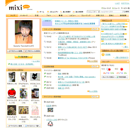Collapse the mixiニュース box

tap(128, 20)
